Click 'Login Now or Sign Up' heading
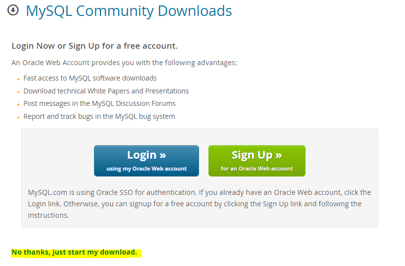 point(95,46)
